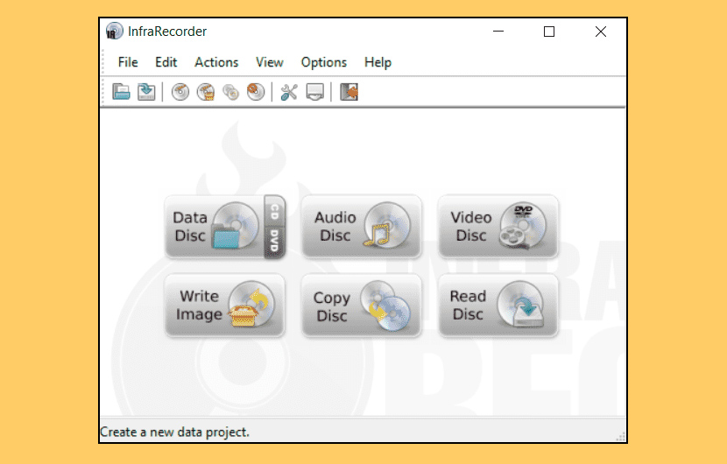Viewport: 727px width, 464px height.
Task: Choose the Read Disc button
Action: pos(498,306)
